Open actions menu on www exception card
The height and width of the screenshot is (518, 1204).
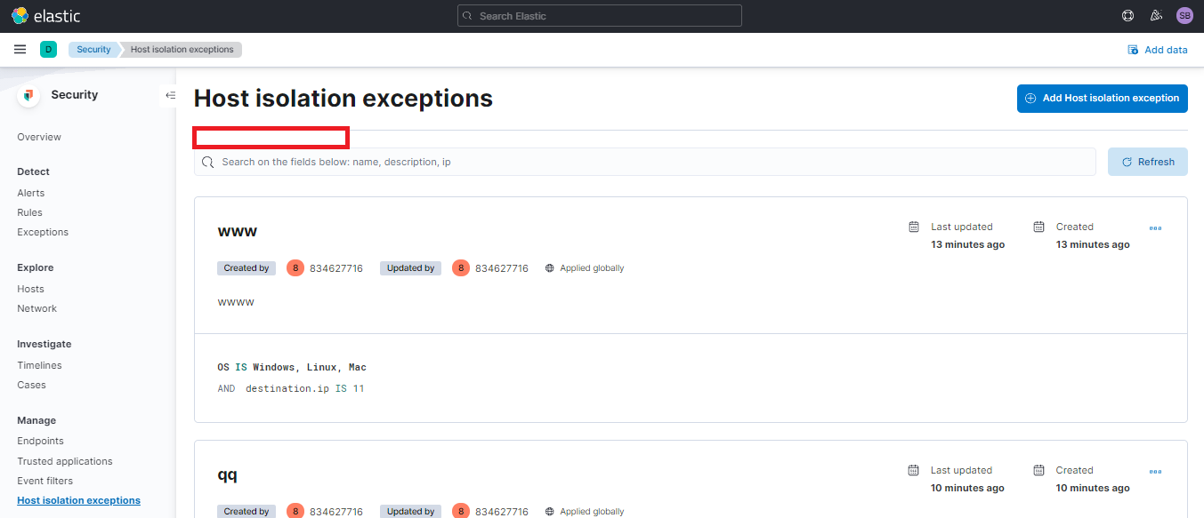1155,227
